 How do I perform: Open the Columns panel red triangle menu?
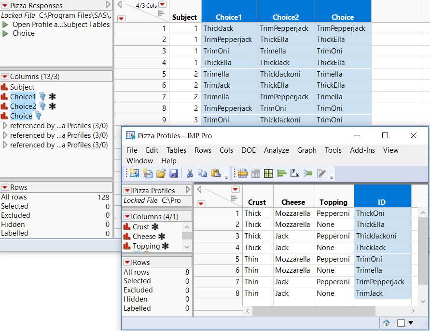(x=5, y=77)
